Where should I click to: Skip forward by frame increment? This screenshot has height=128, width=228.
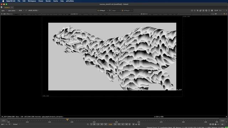click(x=139, y=124)
